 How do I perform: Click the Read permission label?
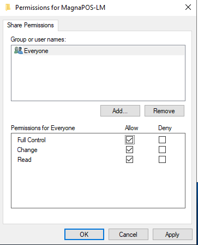point(25,160)
